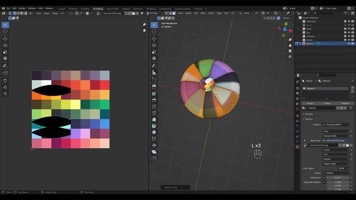This screenshot has height=200, width=356.
Task: Select the Add Cube tool in 3D viewport
Action: [x=154, y=79]
